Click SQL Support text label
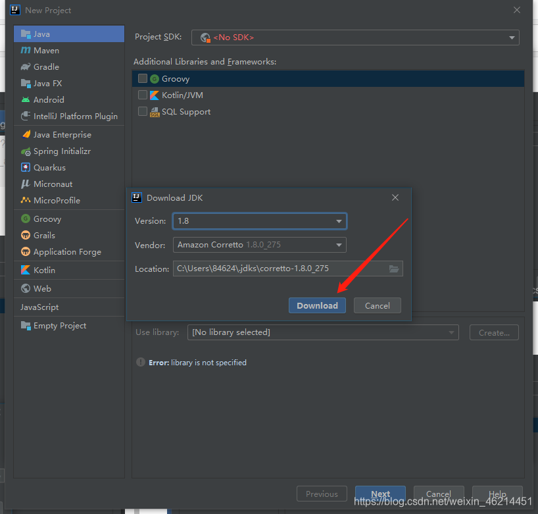The width and height of the screenshot is (538, 514). tap(186, 112)
